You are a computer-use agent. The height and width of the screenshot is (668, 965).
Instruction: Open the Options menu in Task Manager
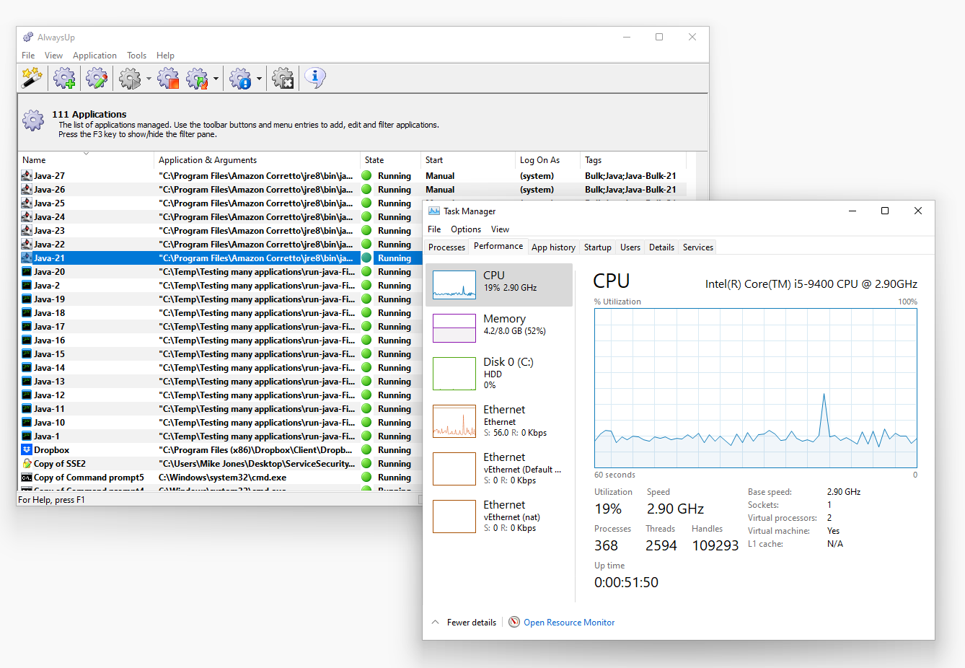pos(466,229)
